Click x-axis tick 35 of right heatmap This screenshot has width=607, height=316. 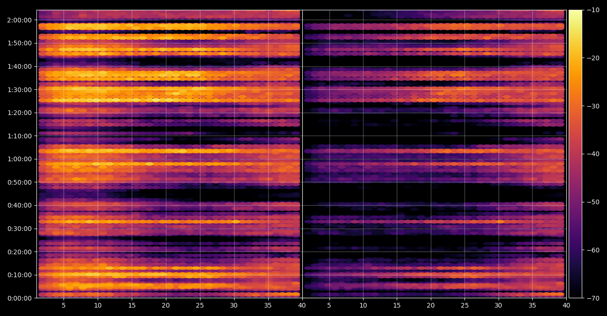532,306
